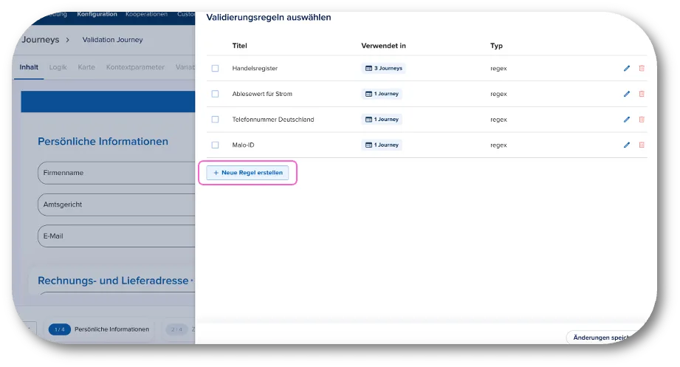The image size is (680, 367).
Task: Delete the Handelsregister rule via trash icon
Action: click(642, 68)
